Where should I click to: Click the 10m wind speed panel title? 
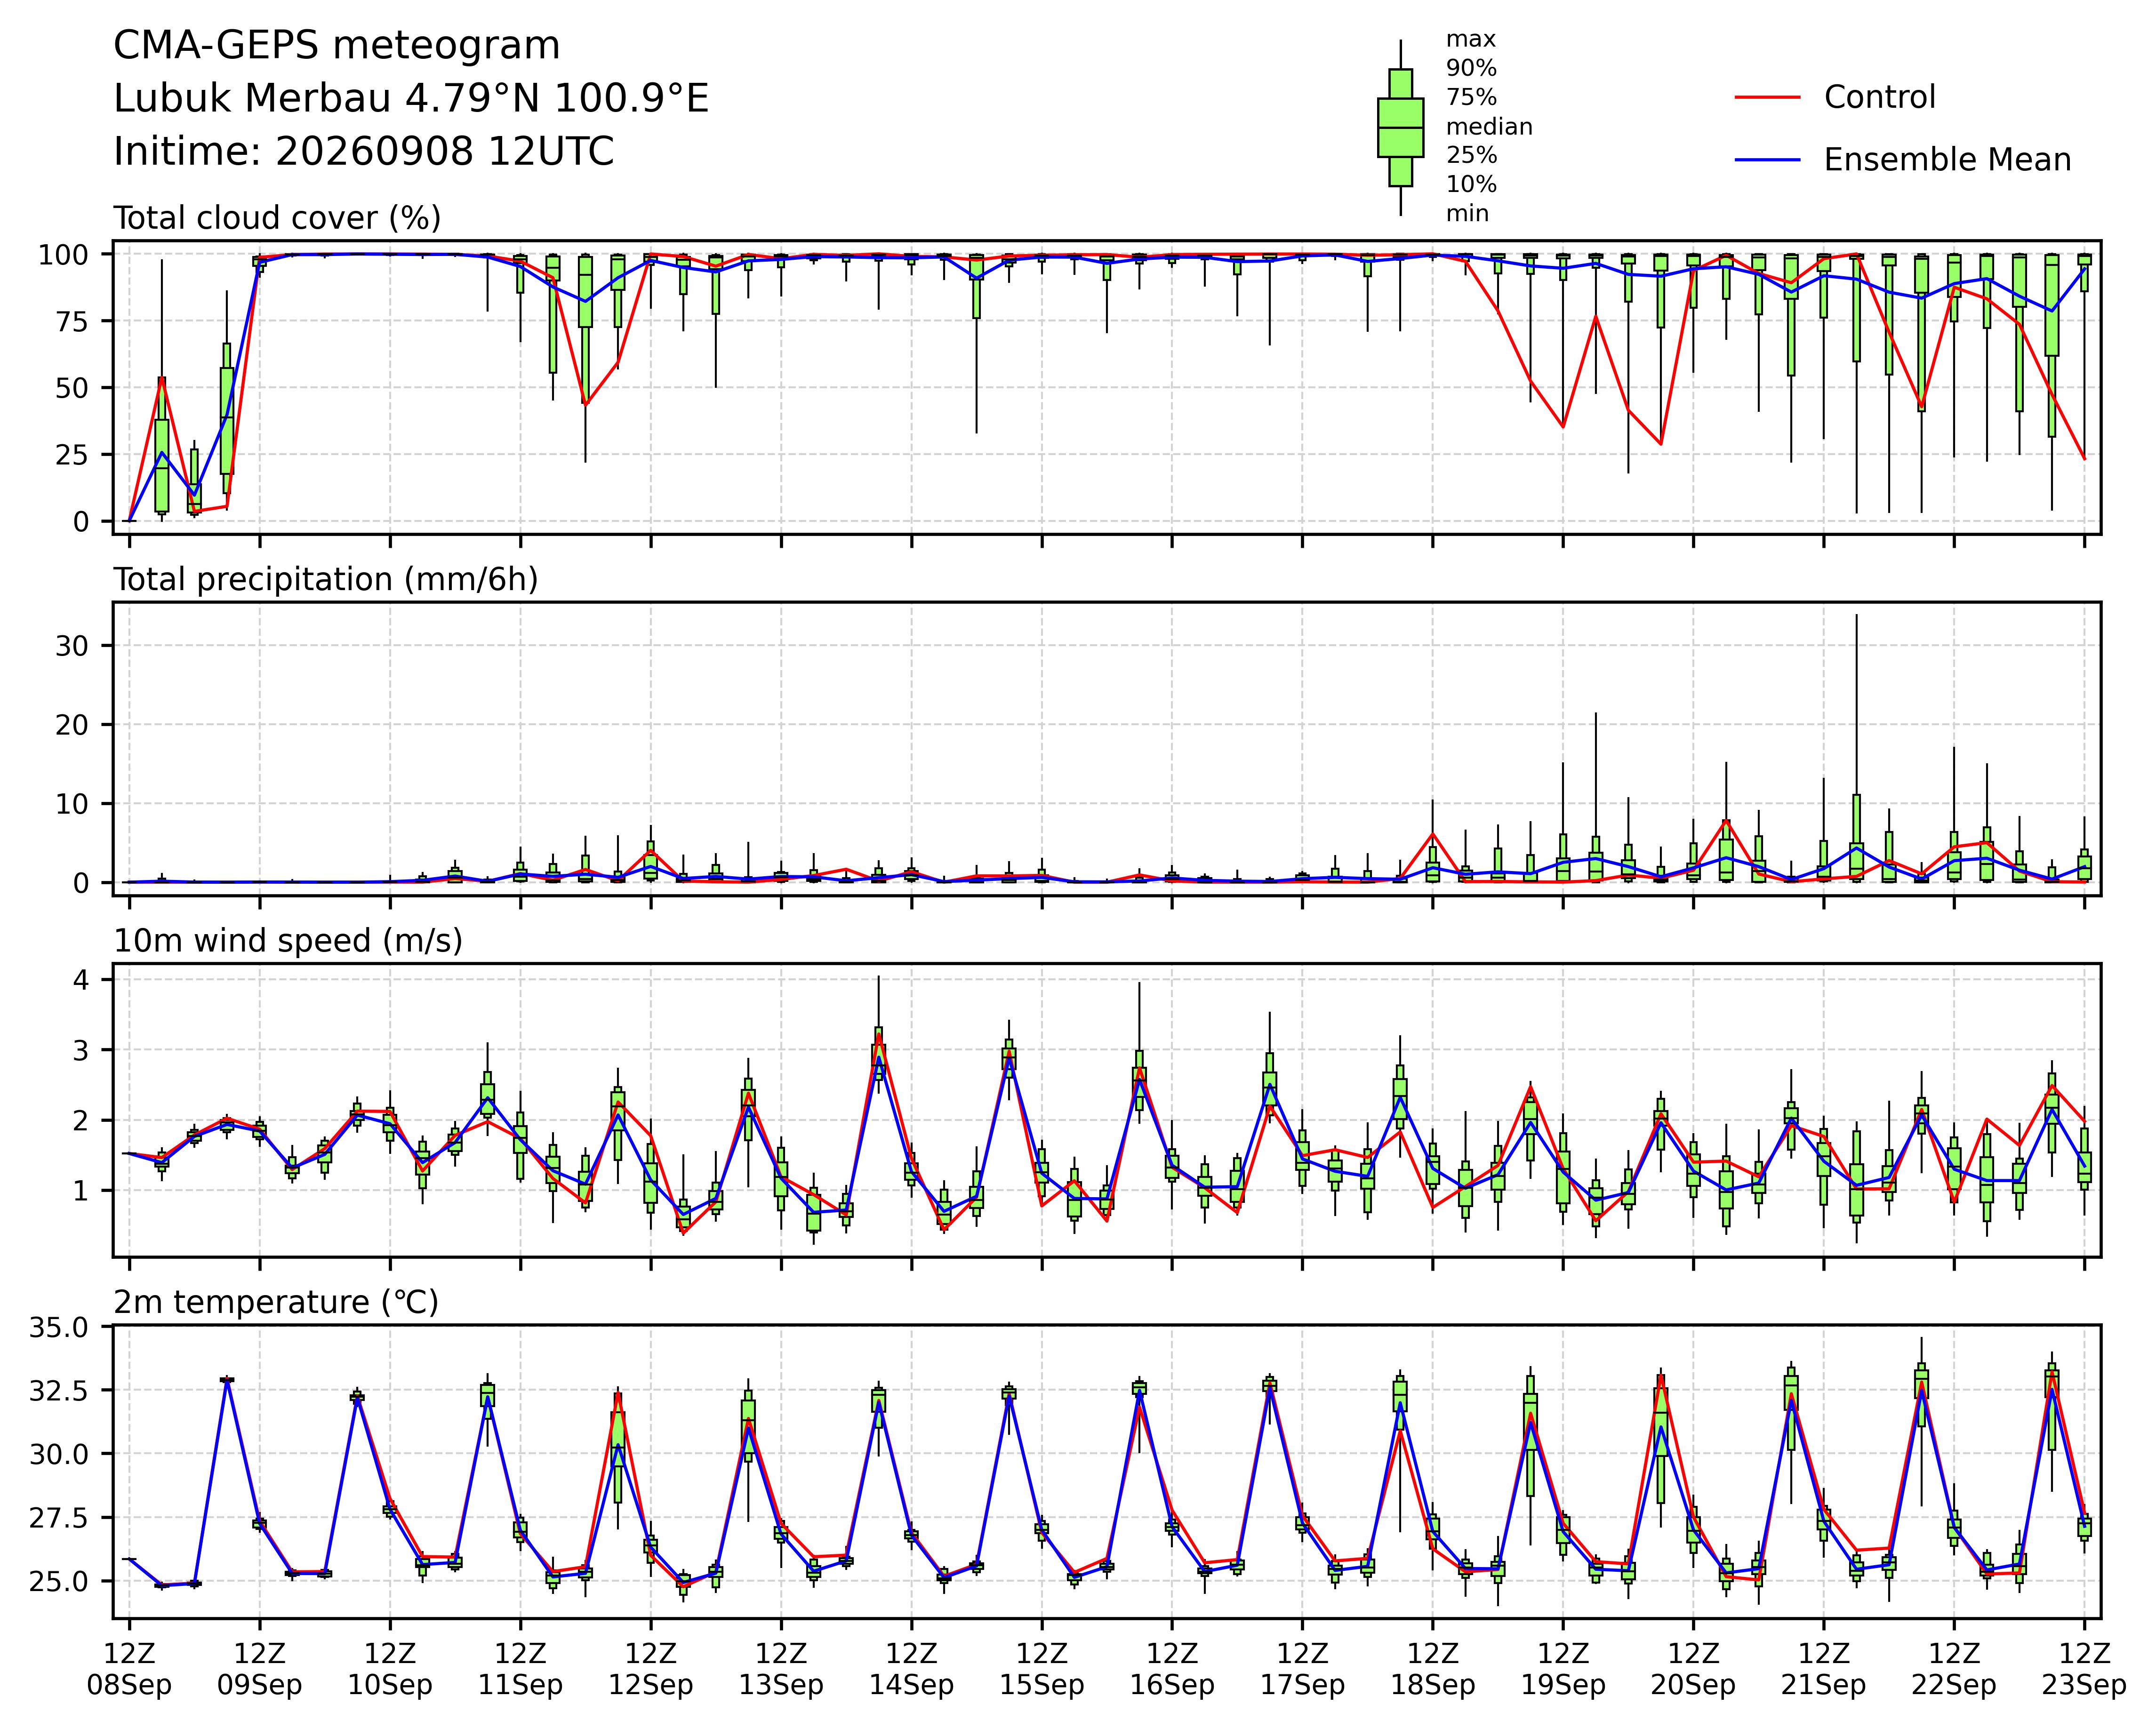tap(288, 941)
